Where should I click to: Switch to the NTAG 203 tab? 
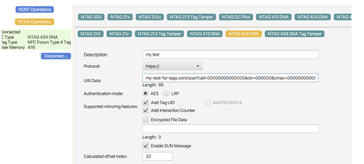click(x=91, y=17)
